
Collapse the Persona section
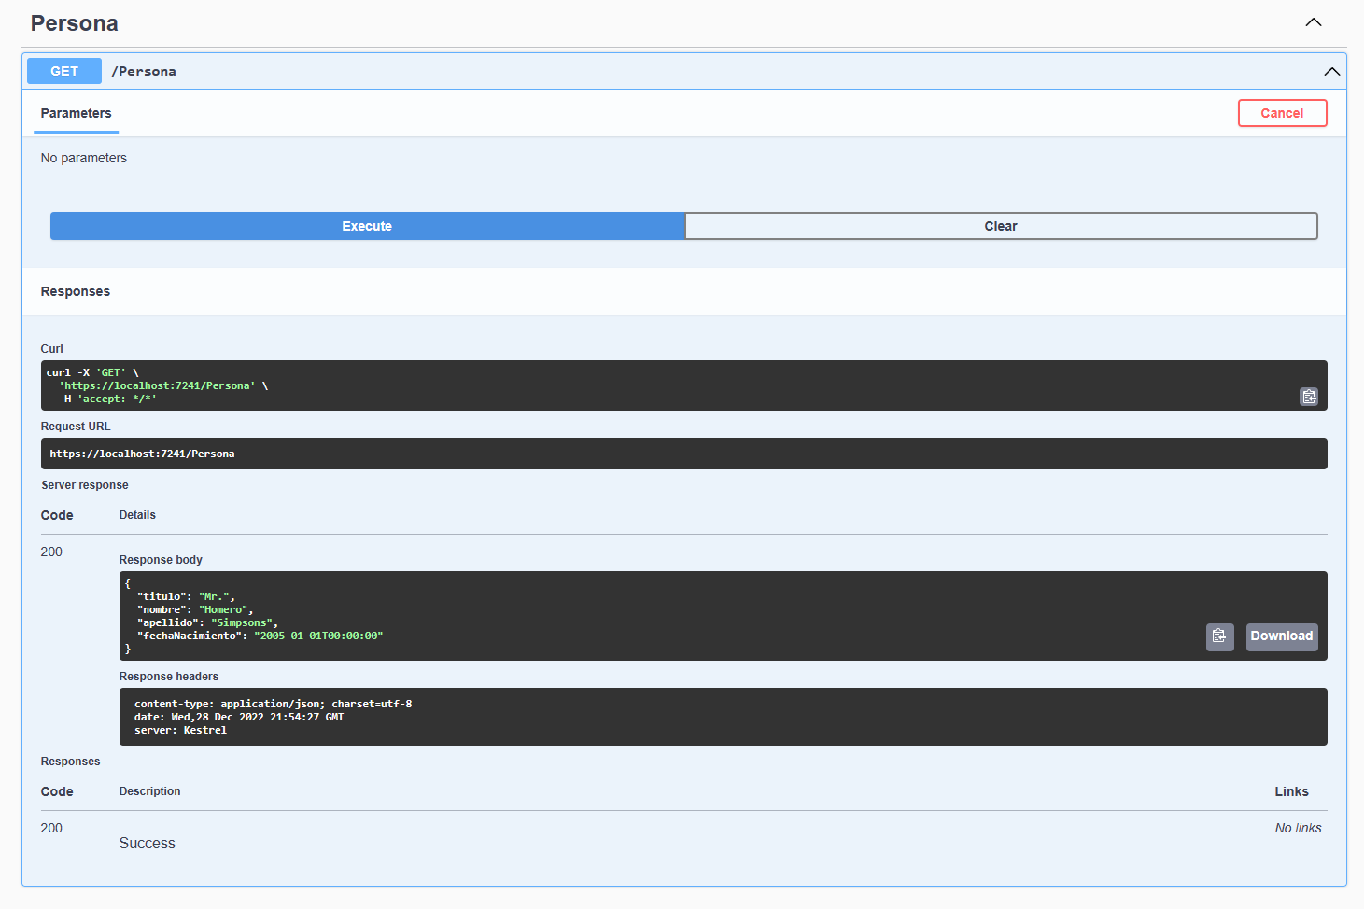(1313, 22)
